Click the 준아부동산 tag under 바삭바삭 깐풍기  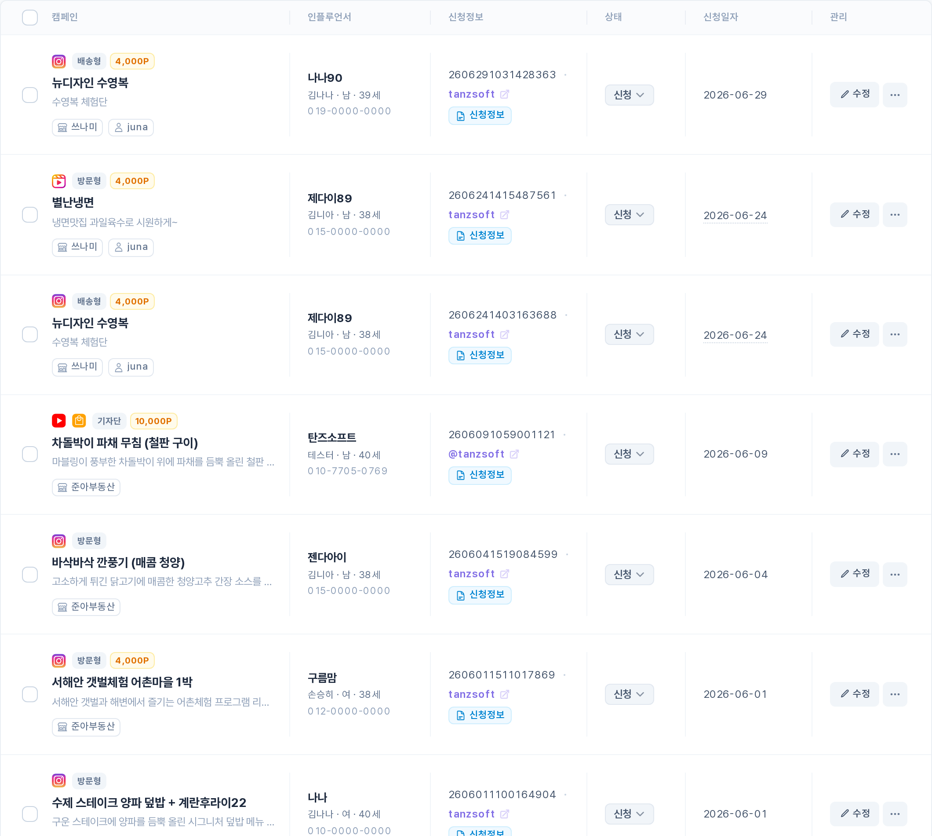tap(86, 607)
